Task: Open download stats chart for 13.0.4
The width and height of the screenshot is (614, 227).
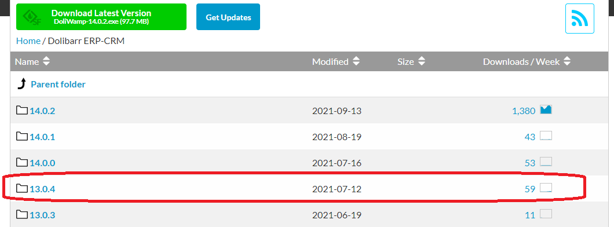Action: pos(546,188)
